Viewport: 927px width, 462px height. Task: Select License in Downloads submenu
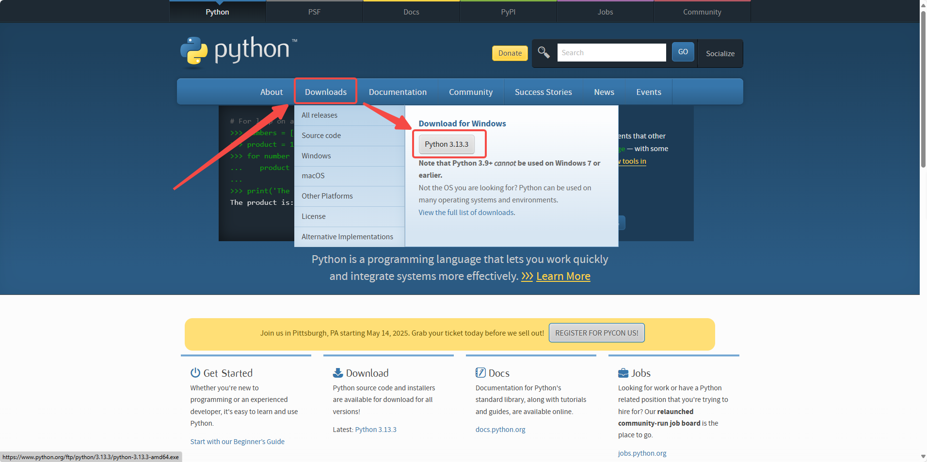coord(350,216)
